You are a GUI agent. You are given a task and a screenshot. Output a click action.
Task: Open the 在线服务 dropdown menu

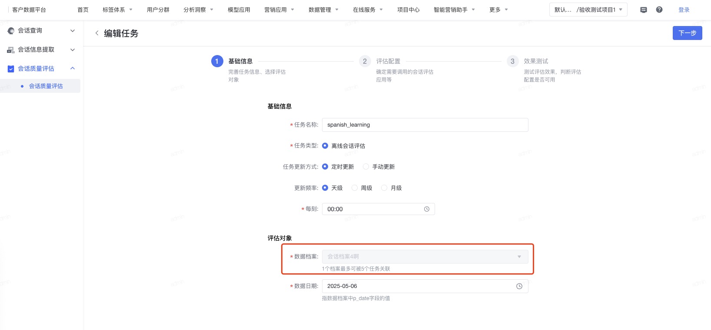[x=368, y=10]
